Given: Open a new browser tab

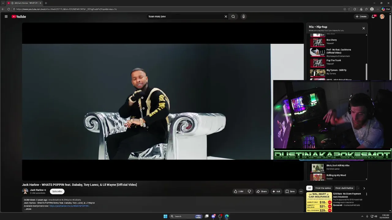Looking at the screenshot, I should [x=46, y=3].
